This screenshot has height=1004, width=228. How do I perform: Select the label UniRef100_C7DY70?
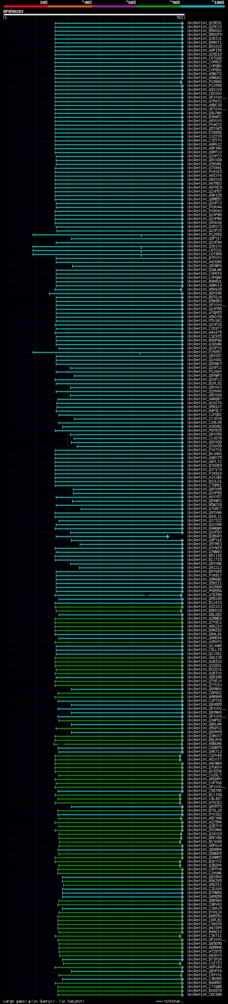point(204,140)
